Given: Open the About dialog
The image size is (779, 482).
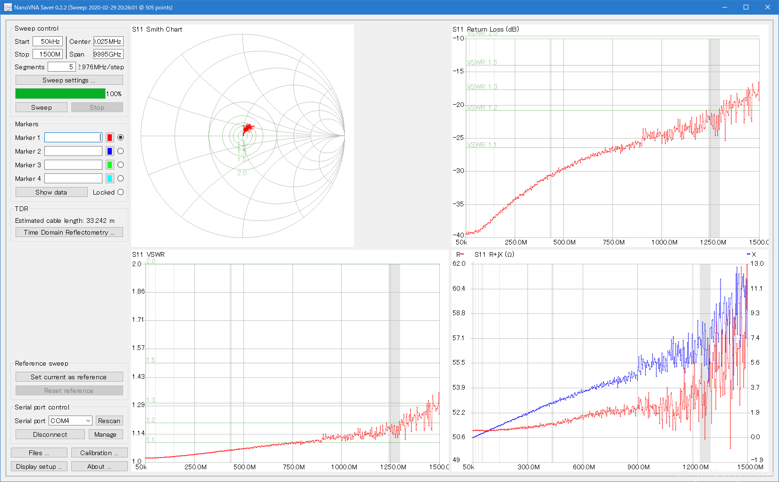Looking at the screenshot, I should [100, 466].
